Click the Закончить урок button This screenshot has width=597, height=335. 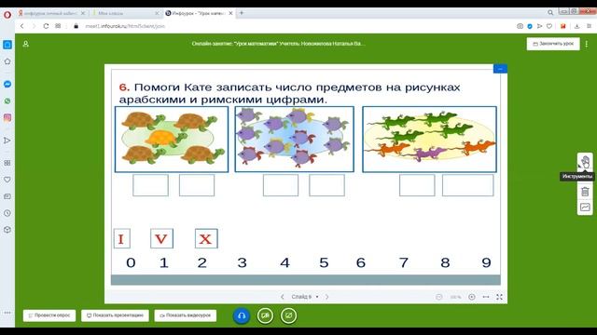(x=553, y=44)
